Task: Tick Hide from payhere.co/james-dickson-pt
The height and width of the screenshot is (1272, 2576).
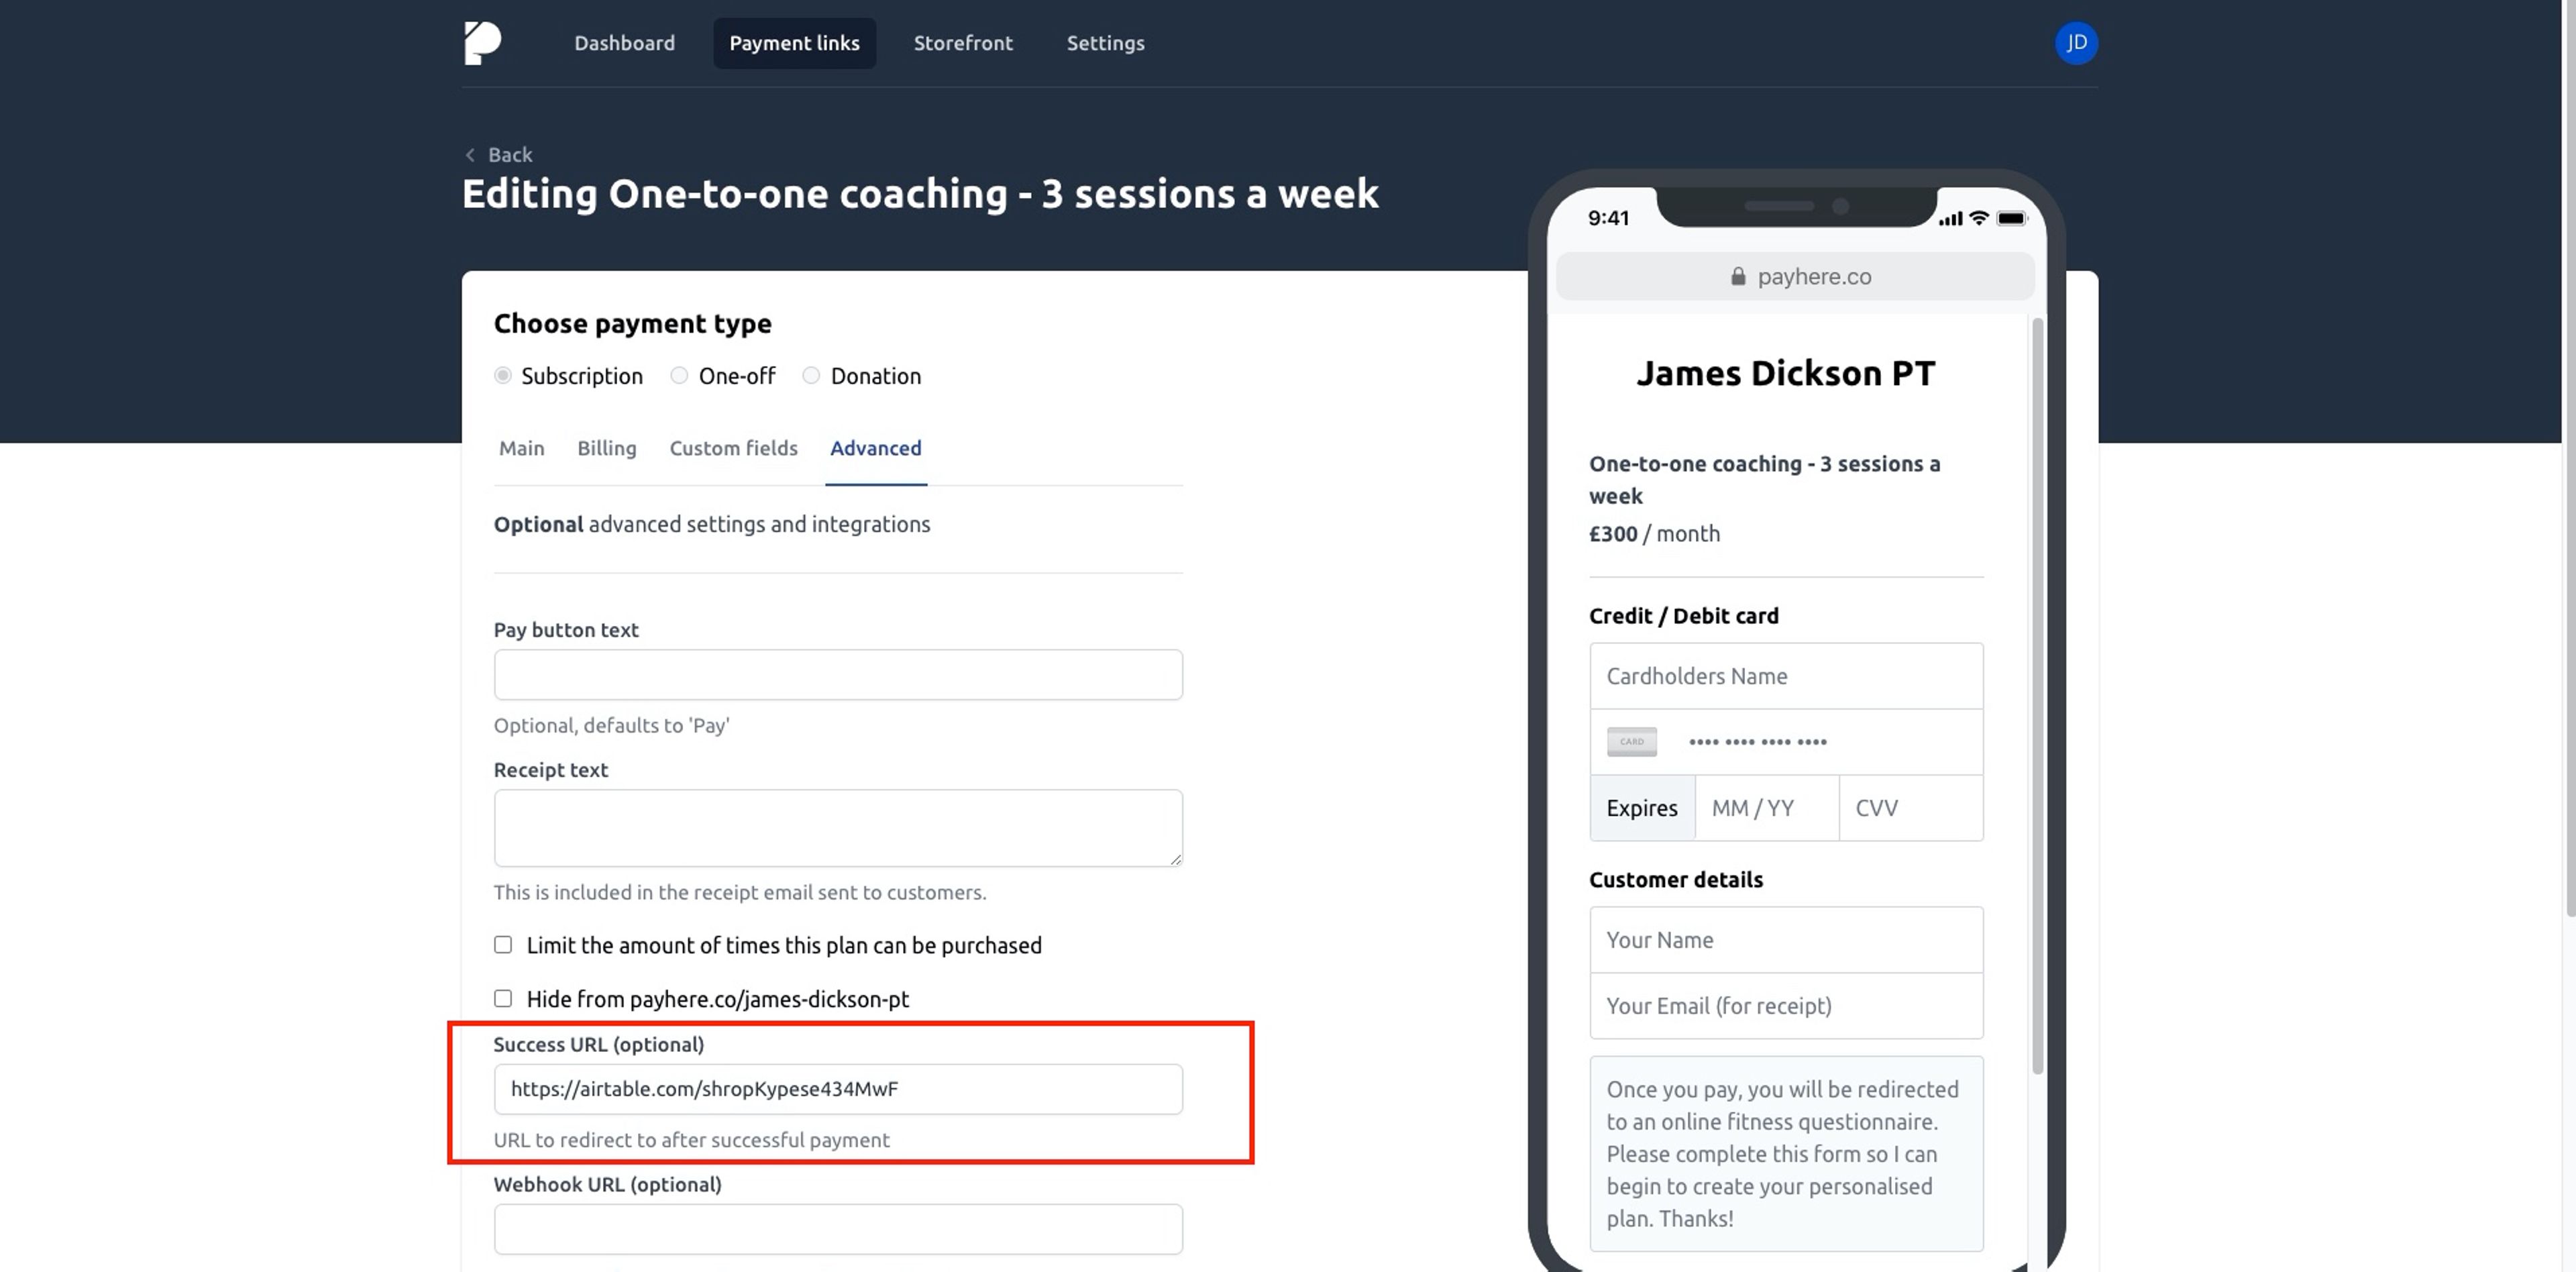Action: [x=503, y=998]
